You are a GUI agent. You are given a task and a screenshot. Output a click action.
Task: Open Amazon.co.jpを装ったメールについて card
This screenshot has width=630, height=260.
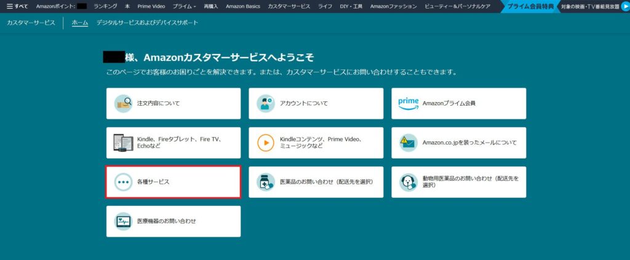pyautogui.click(x=459, y=143)
